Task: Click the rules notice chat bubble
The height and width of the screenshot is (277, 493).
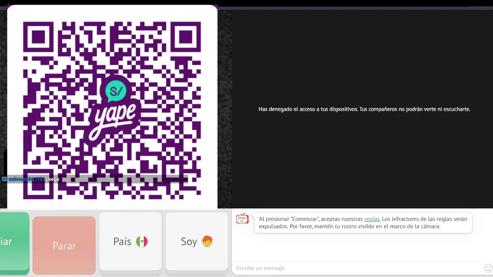Action: (x=363, y=223)
